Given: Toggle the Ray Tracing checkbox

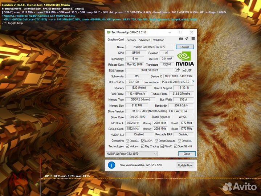Looking at the screenshot, I should pyautogui.click(x=142, y=146).
